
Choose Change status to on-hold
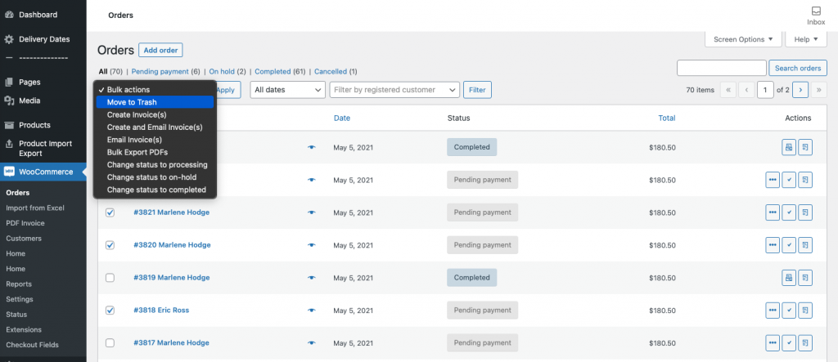155,177
